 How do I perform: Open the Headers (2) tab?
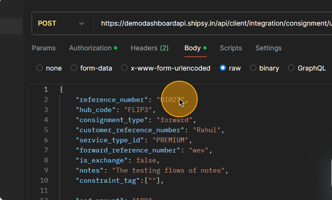150,48
